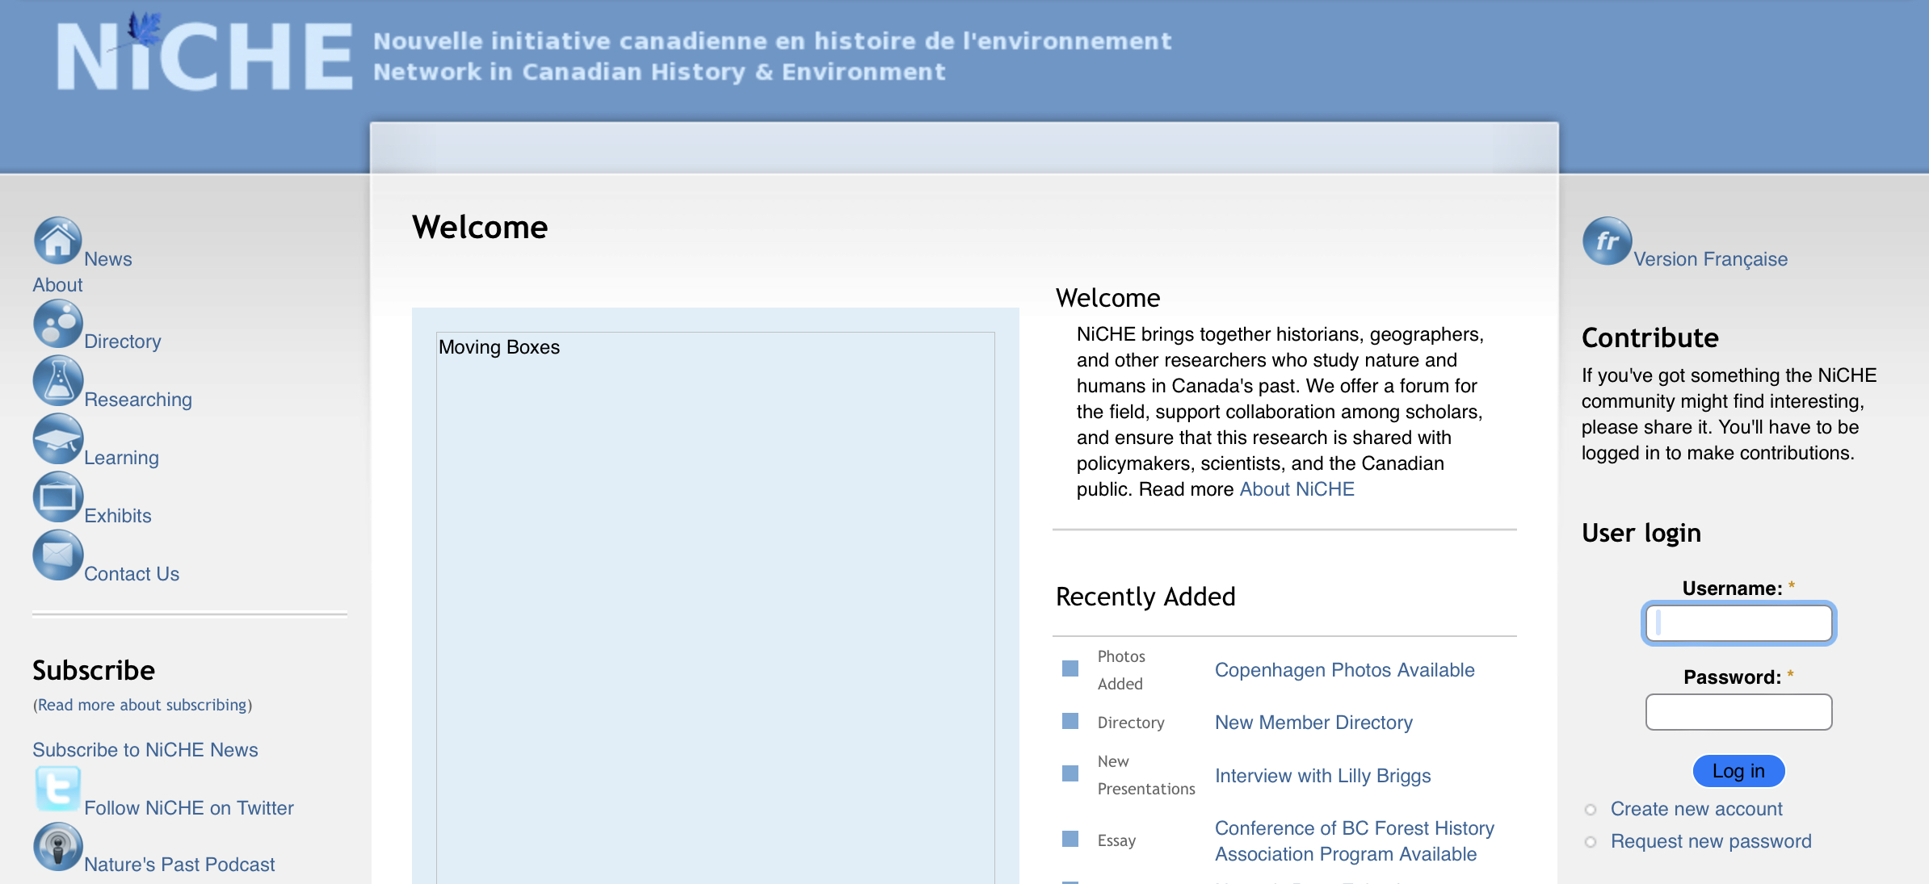Click the Contact Us envelope icon
Image resolution: width=1929 pixels, height=884 pixels.
point(57,555)
